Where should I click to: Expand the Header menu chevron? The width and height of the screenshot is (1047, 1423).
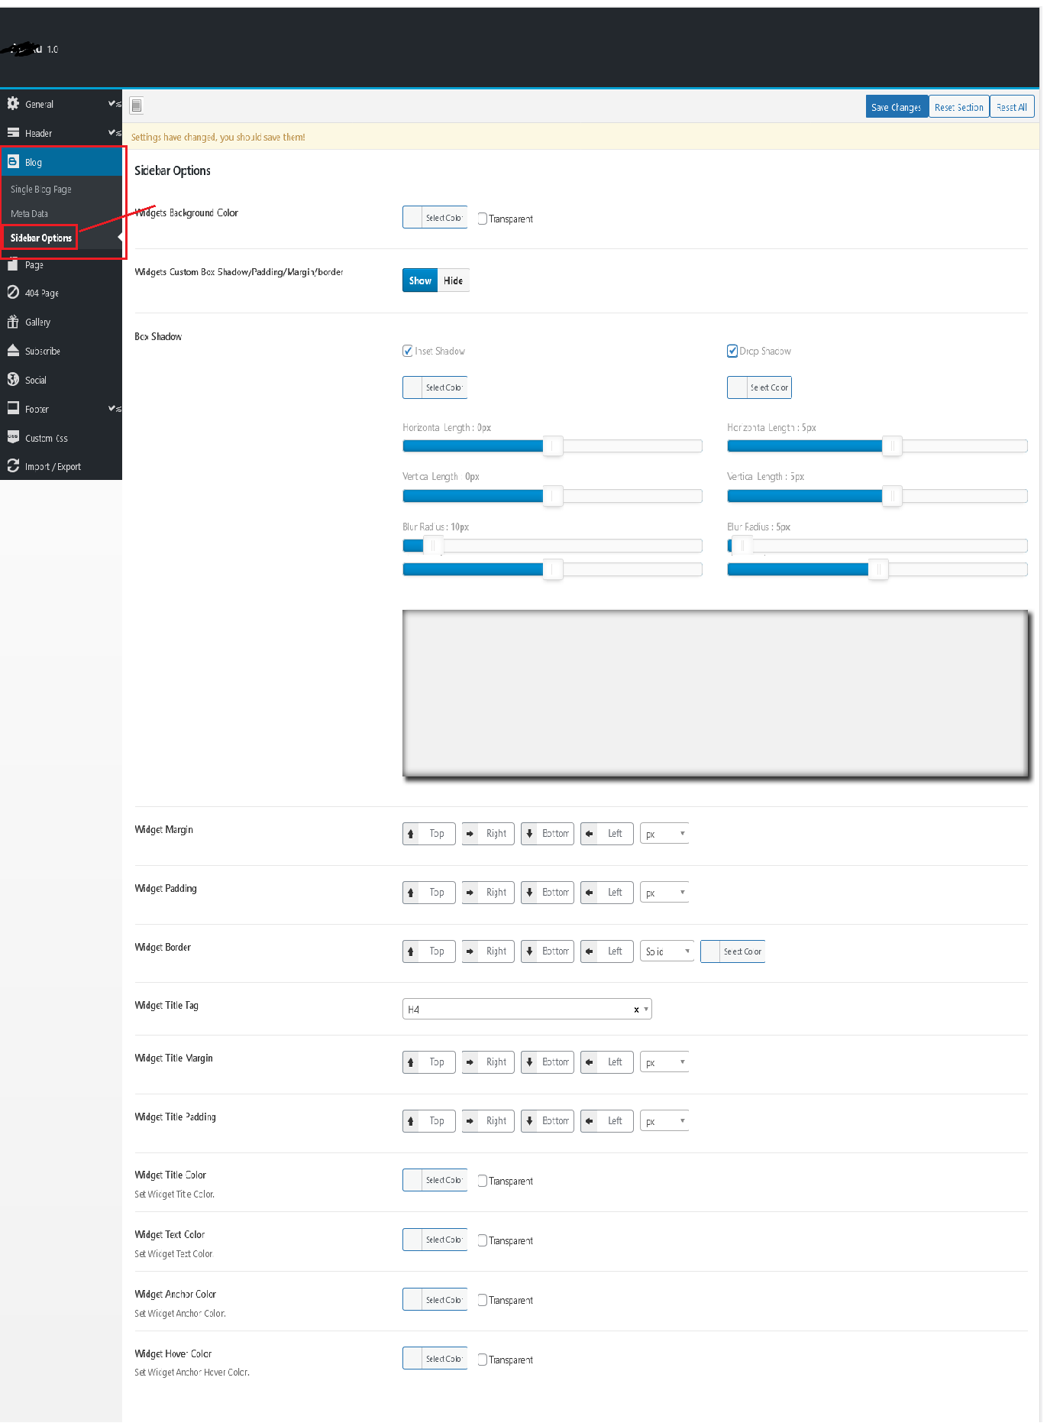pos(114,132)
